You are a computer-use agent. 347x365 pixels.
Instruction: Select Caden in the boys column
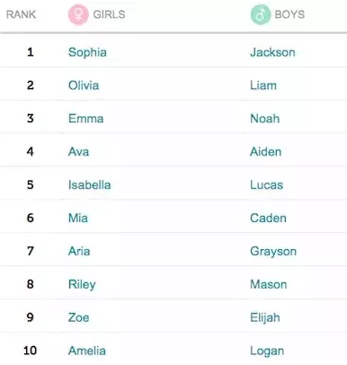click(x=268, y=218)
